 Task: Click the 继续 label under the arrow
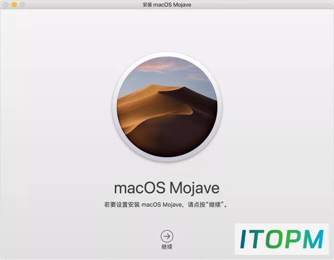point(167,247)
